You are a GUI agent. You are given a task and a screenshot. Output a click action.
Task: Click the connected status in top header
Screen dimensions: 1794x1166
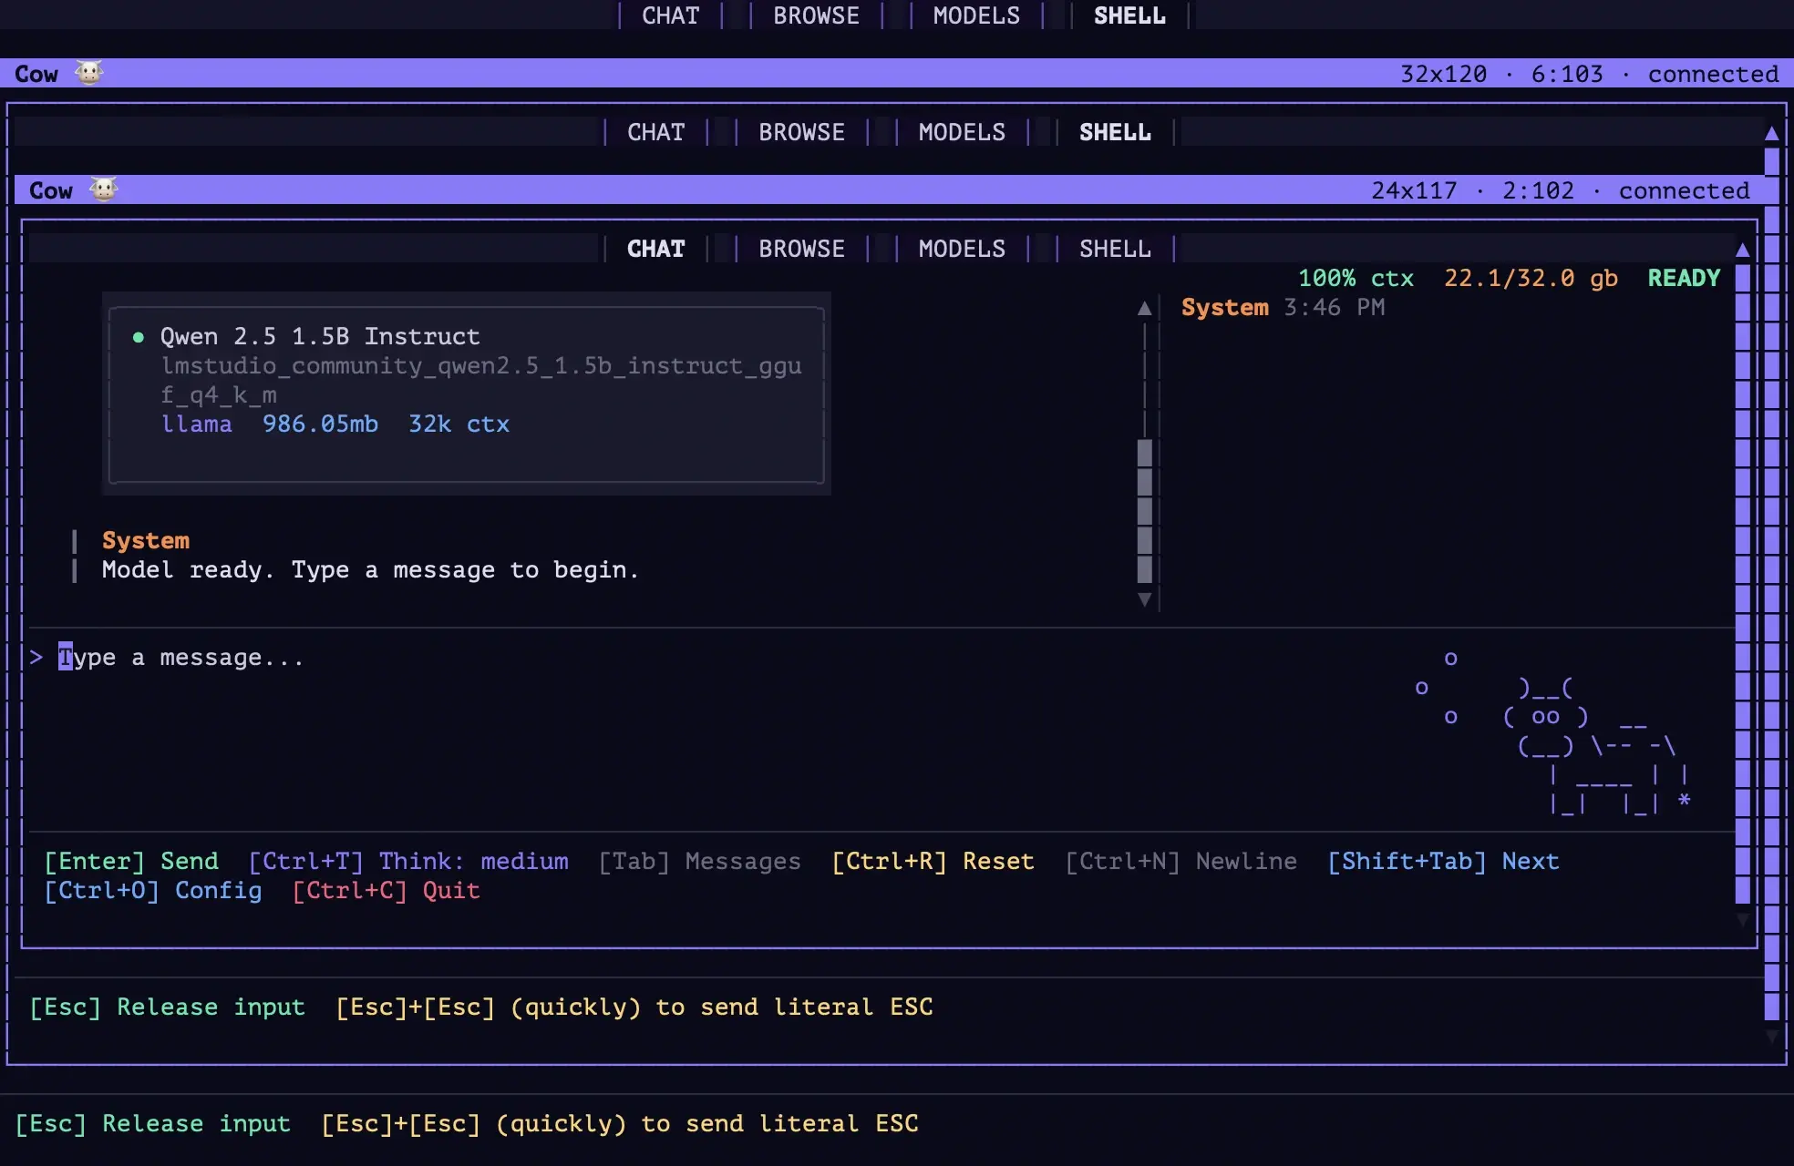point(1713,74)
